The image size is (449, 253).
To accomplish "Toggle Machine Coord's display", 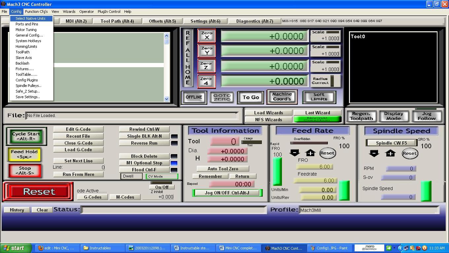I will [x=282, y=97].
